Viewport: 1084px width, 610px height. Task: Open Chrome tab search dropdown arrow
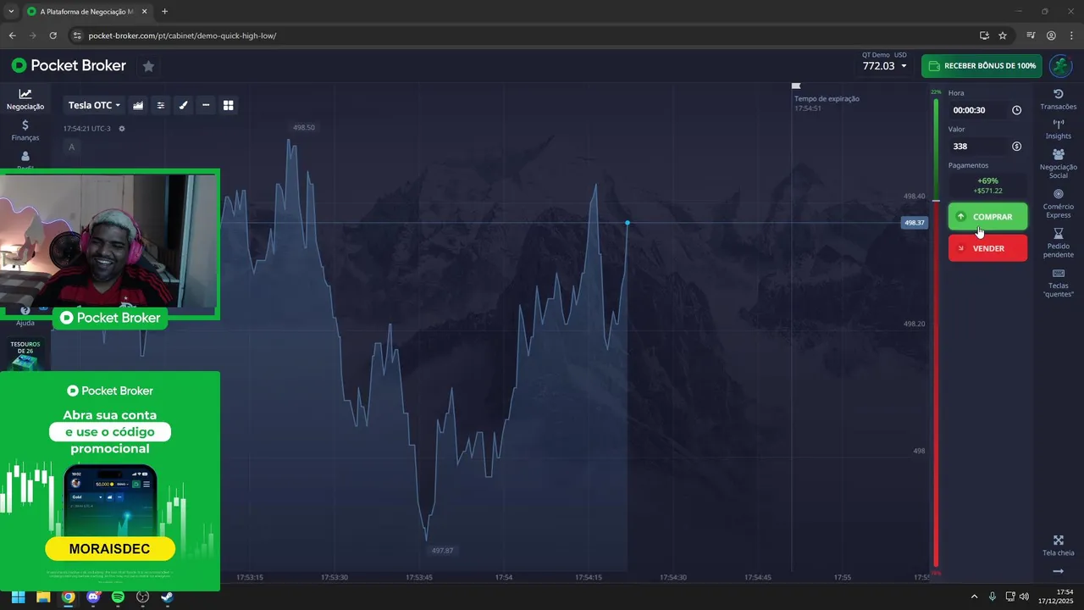coord(11,11)
